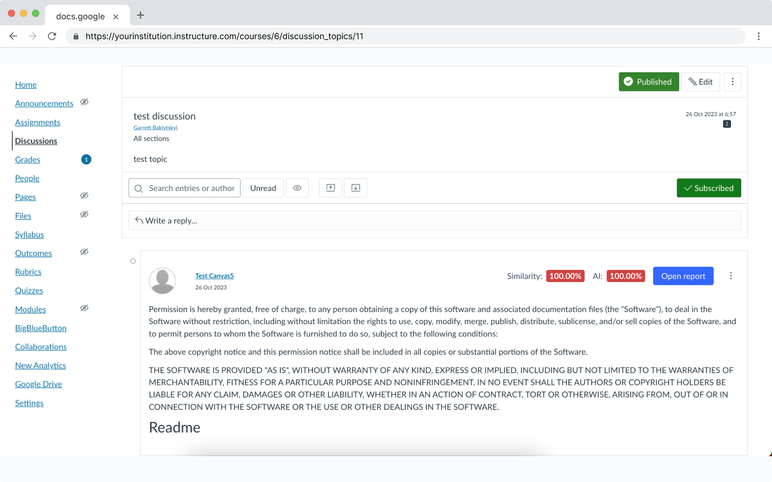Click the user avatar for Test Canvas5

coord(162,281)
